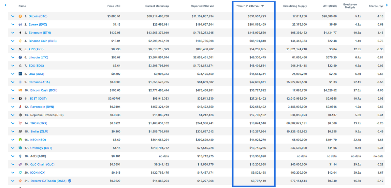
Task: Click the ICON (ICX) logo icon
Action: coord(20,173)
